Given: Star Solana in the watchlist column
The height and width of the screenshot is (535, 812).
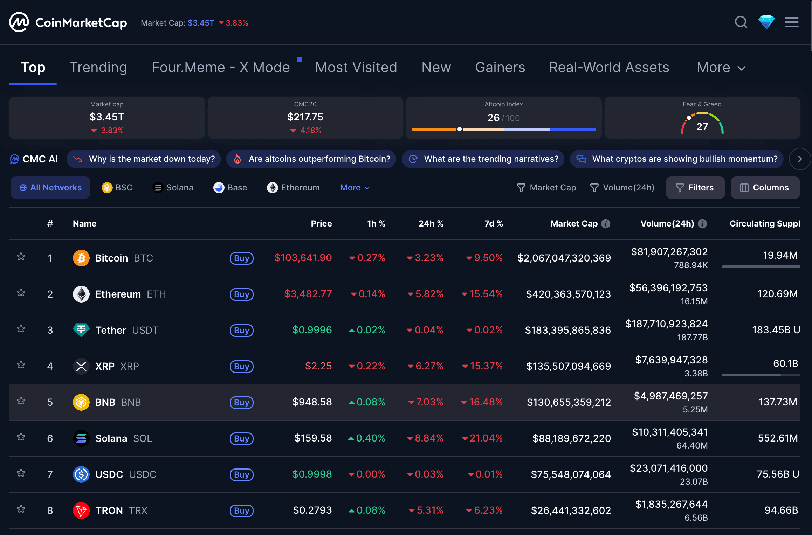Looking at the screenshot, I should tap(21, 437).
